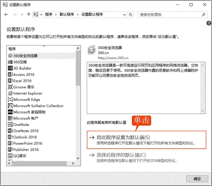Click the Outlook 2016 icon
Screen dimensions: 212x186
(10, 137)
